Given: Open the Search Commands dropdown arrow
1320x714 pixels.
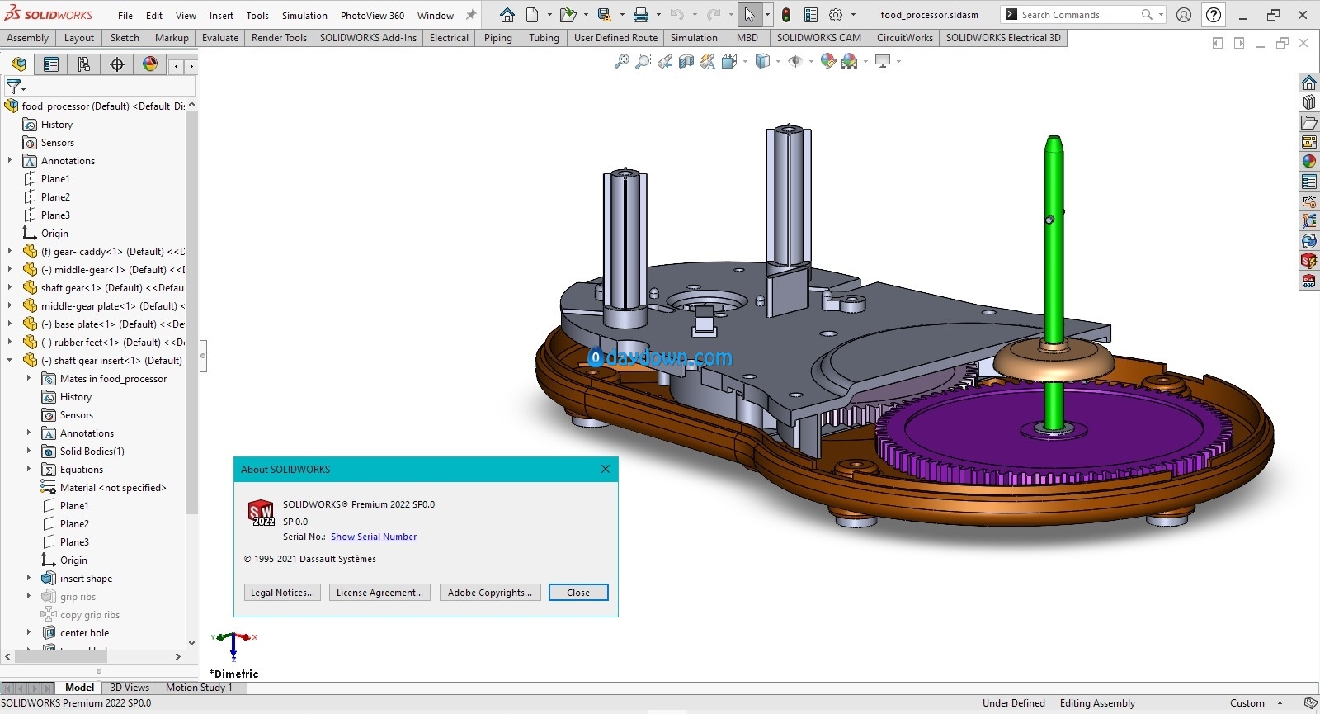Looking at the screenshot, I should tap(1161, 15).
